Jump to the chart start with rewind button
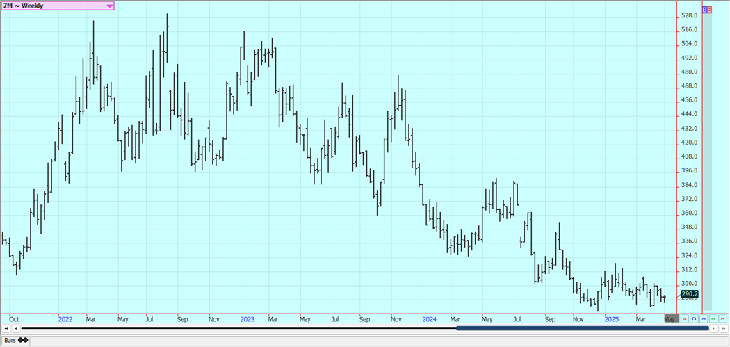This screenshot has width=730, height=347. [6, 328]
